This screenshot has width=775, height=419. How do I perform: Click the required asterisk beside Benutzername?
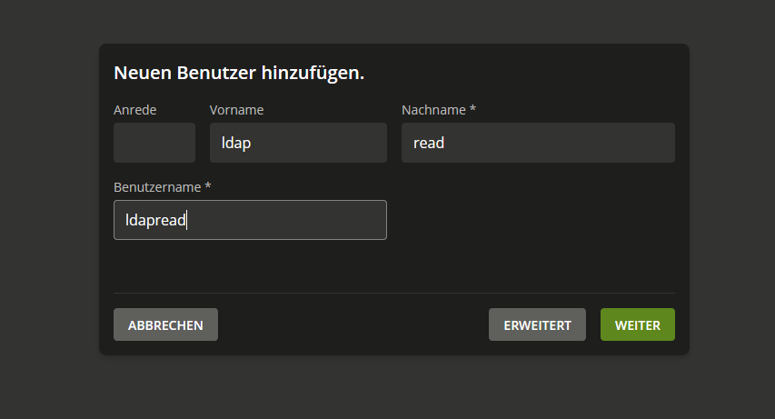[x=208, y=187]
